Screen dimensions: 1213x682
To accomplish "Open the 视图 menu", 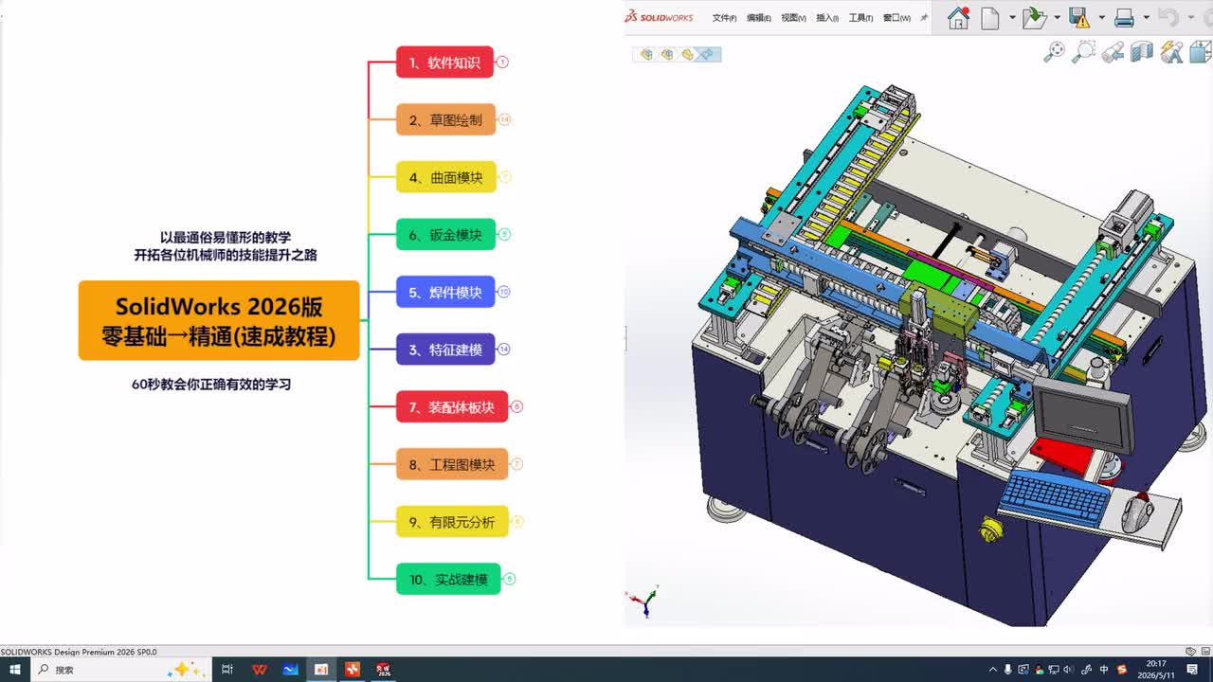I will tap(793, 18).
